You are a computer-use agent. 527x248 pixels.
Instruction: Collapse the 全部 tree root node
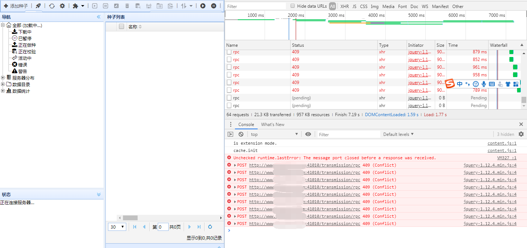[3, 25]
